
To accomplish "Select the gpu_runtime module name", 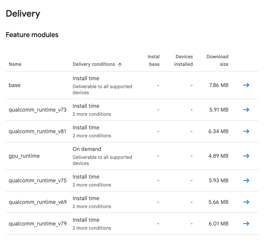I will point(24,156).
